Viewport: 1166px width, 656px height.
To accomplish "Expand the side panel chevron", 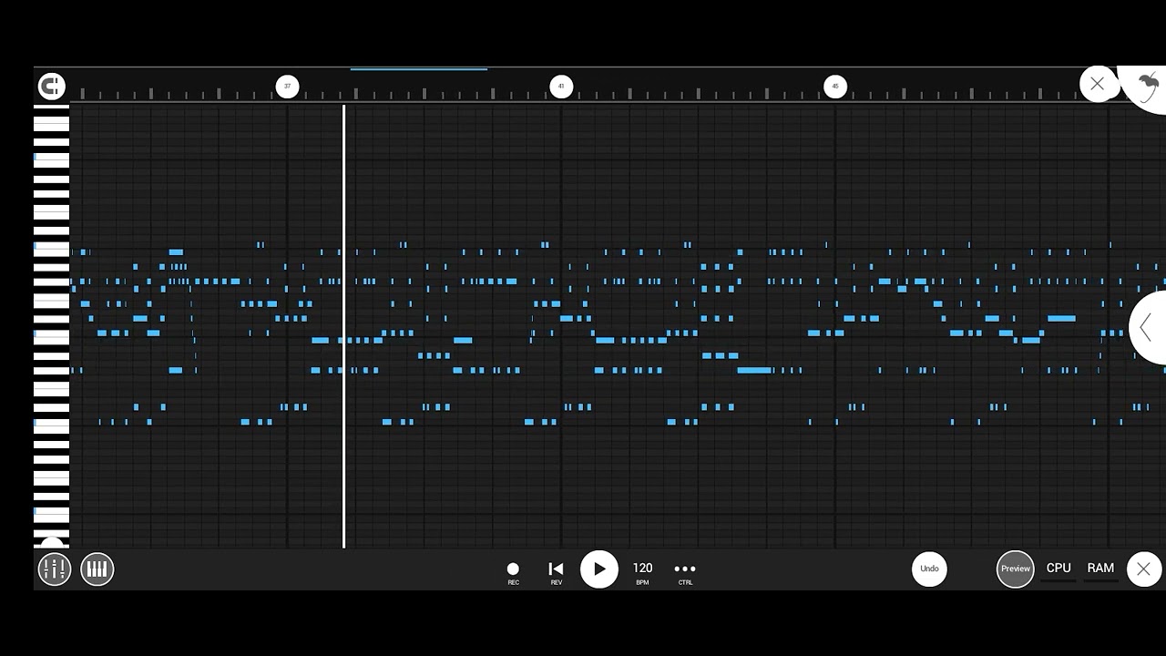I will pyautogui.click(x=1147, y=328).
